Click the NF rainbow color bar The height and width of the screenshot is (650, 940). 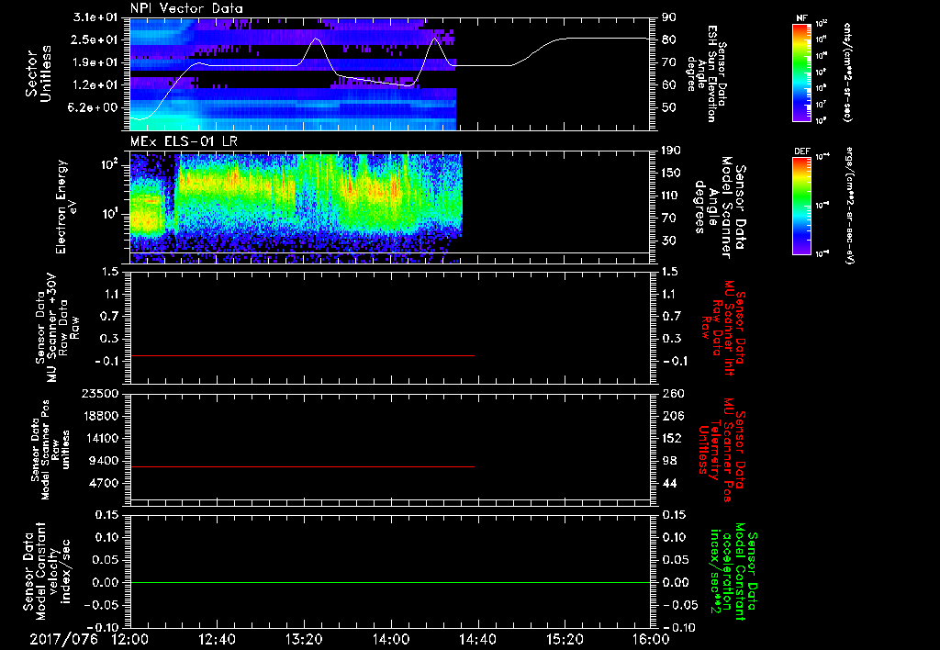[801, 72]
